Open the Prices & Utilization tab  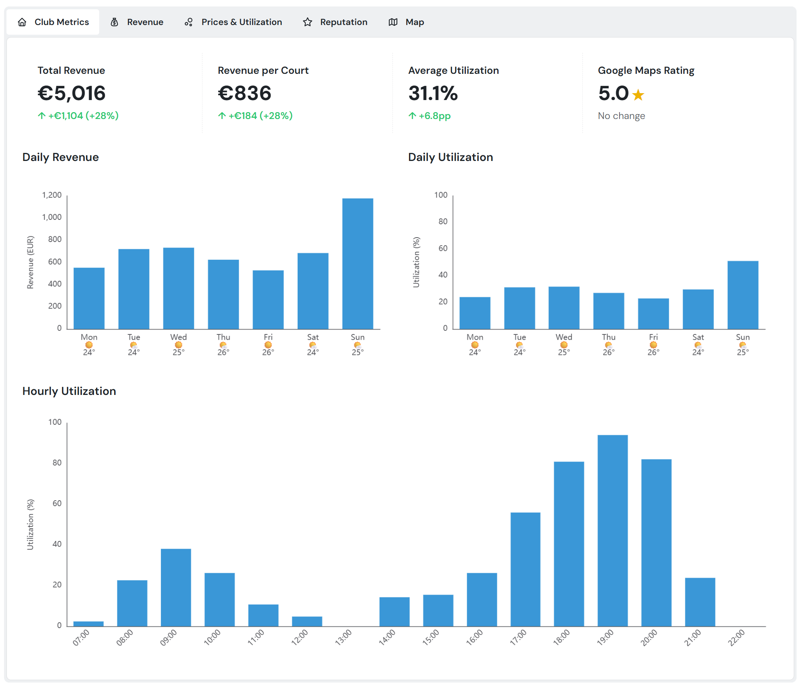coord(241,22)
